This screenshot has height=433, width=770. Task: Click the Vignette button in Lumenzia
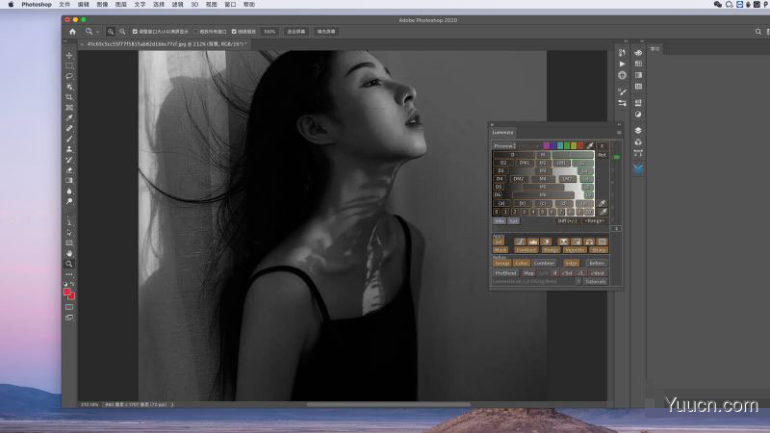574,249
